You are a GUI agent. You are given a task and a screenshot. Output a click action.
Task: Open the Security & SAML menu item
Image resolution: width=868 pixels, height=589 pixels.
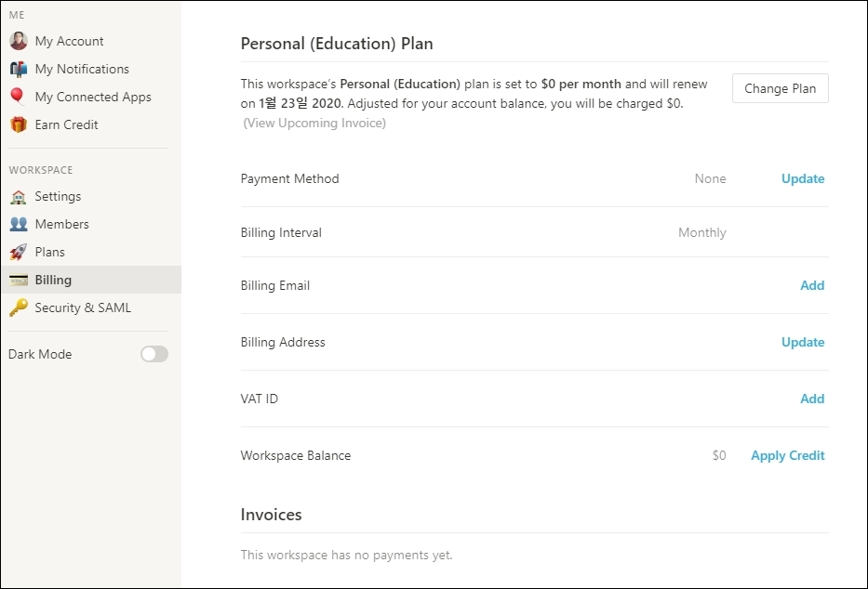[83, 308]
